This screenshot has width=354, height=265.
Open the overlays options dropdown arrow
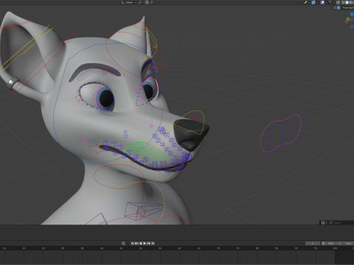(x=327, y=2)
